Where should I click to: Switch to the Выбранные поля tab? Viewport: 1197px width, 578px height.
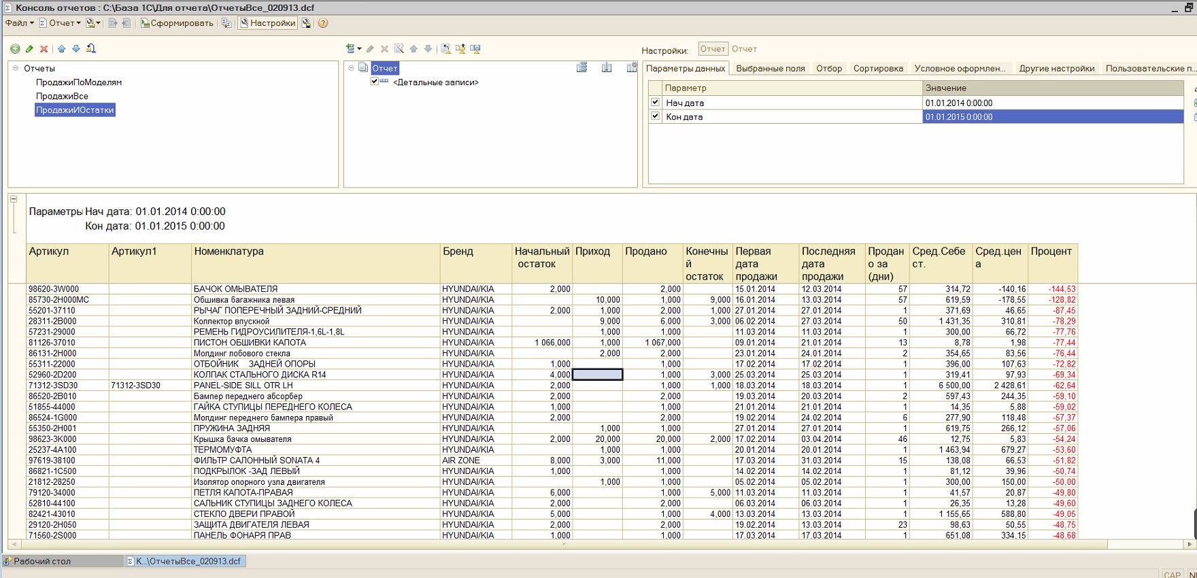[770, 69]
